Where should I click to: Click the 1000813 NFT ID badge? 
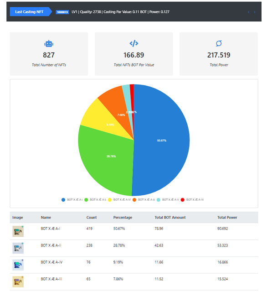[x=62, y=12]
